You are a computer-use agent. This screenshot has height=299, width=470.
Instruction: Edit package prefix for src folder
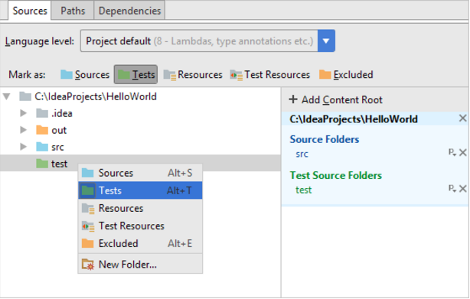(452, 152)
